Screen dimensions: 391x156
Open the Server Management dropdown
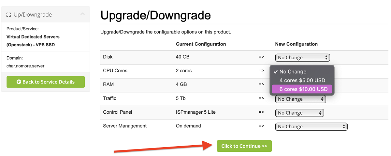pyautogui.click(x=311, y=127)
